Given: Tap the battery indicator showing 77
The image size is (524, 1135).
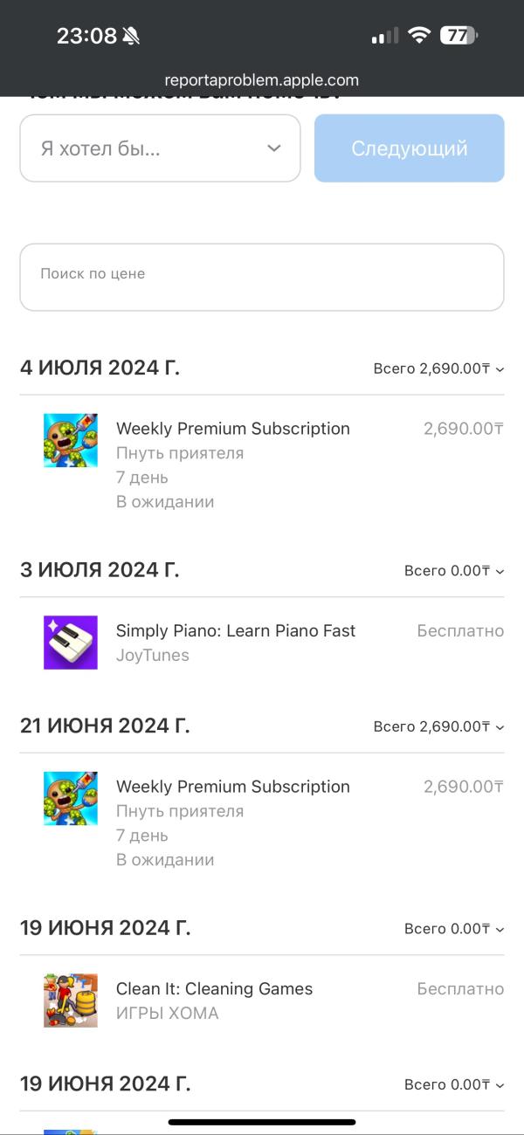Looking at the screenshot, I should 458,35.
